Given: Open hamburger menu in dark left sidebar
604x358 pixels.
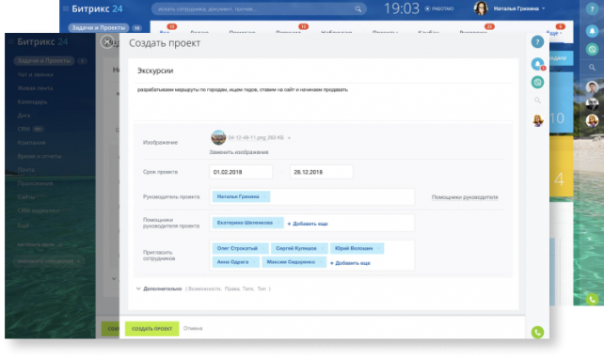Looking at the screenshot, I should tap(11, 41).
